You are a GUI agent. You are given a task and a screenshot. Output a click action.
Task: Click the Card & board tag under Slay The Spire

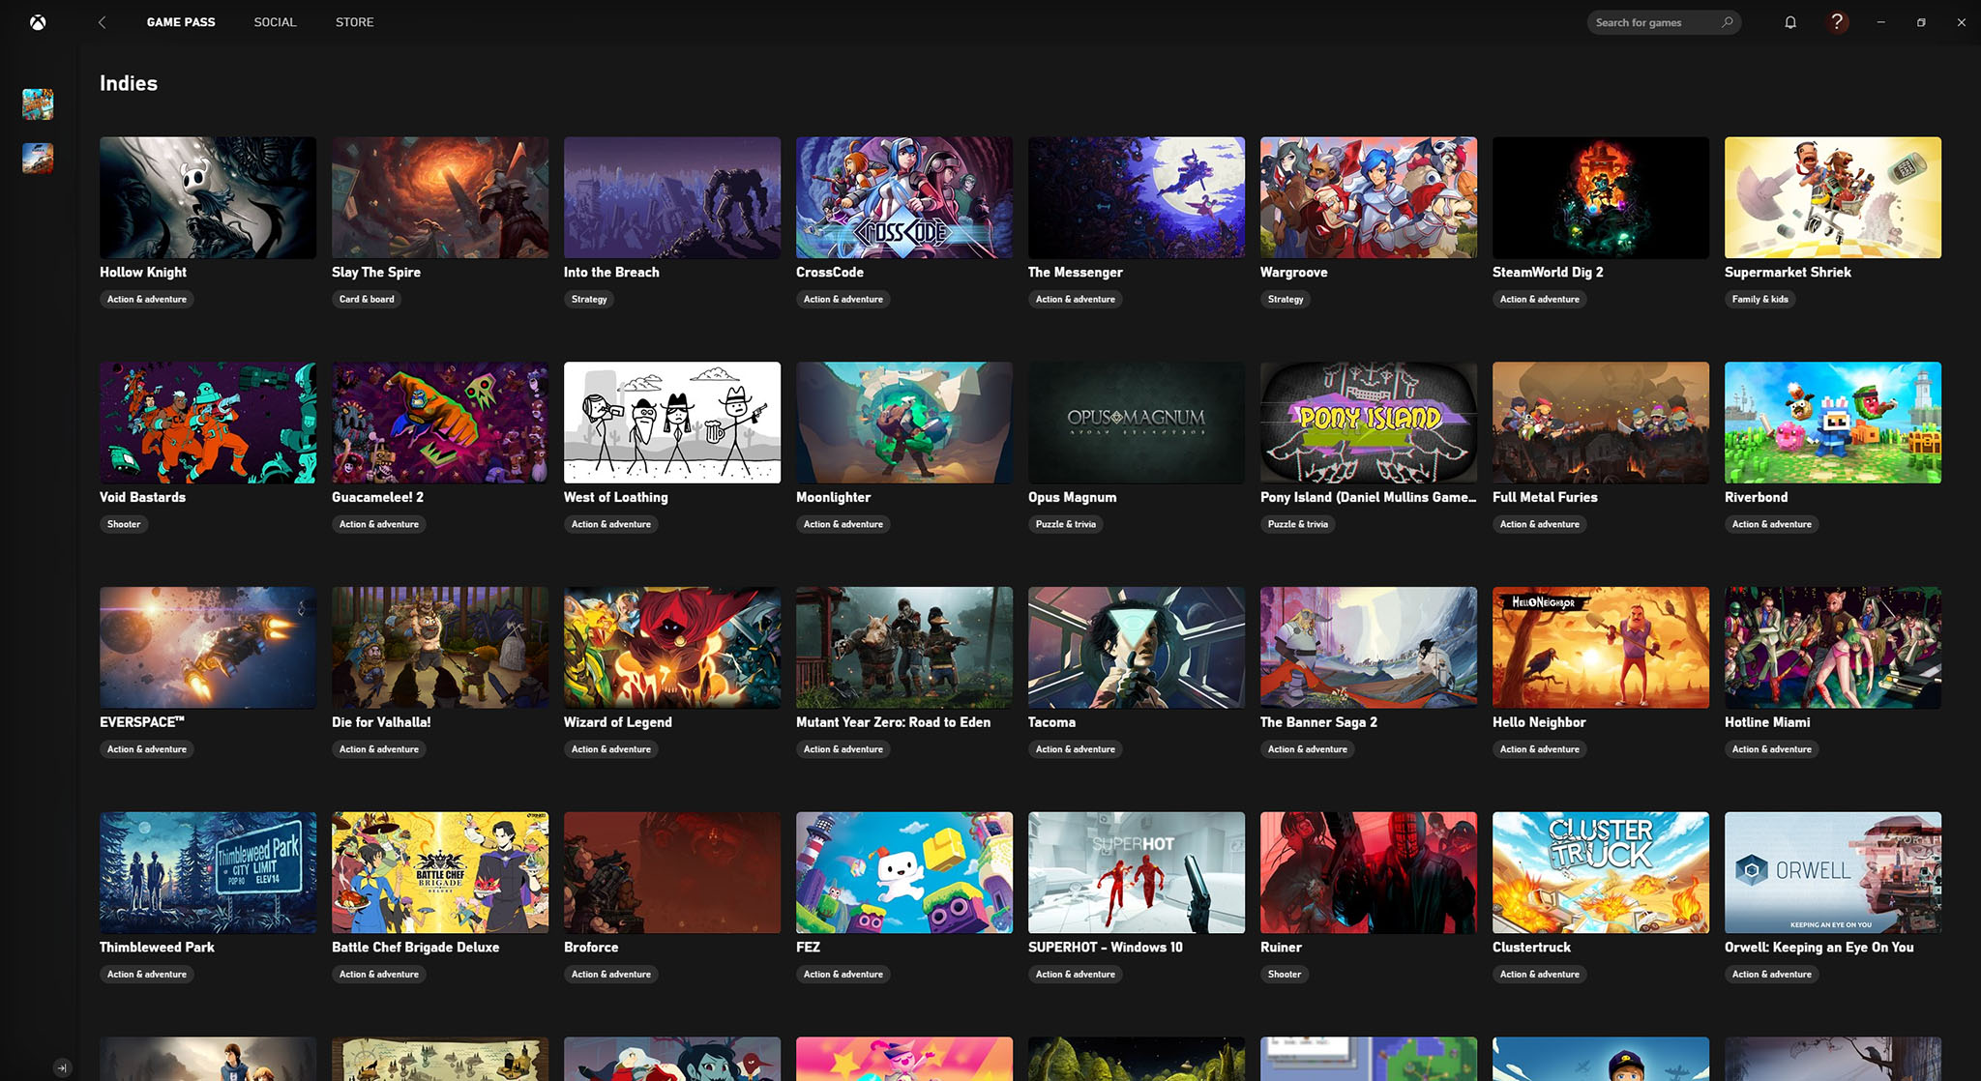point(367,300)
